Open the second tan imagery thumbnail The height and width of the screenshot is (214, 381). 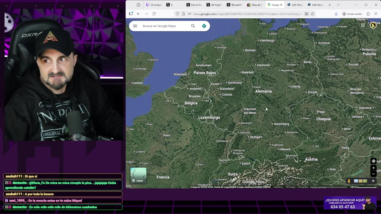[x=360, y=181]
